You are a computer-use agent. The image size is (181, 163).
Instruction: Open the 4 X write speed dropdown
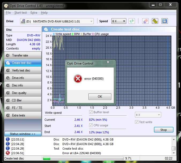148,115
